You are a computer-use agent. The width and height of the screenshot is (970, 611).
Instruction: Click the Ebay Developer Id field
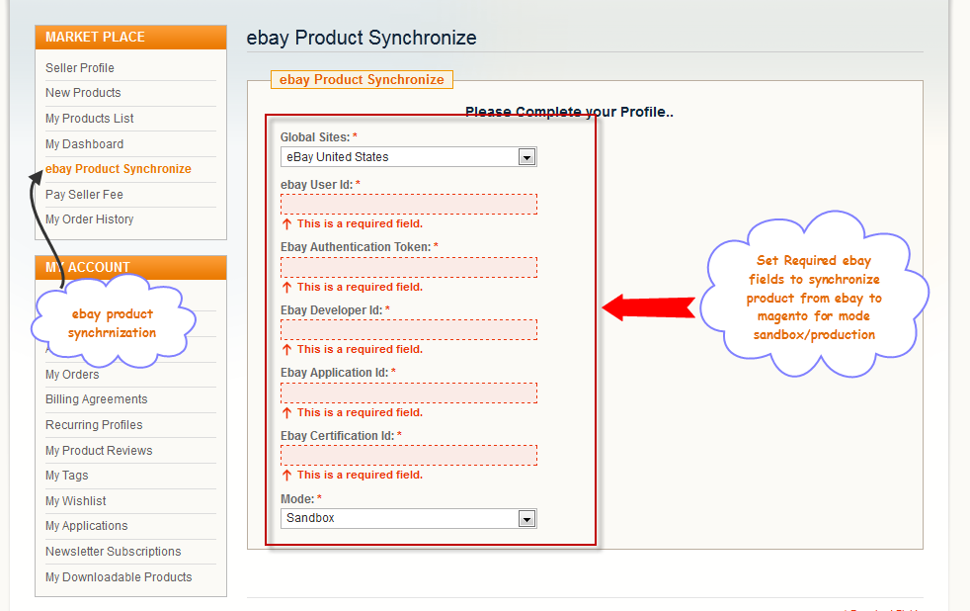point(408,330)
